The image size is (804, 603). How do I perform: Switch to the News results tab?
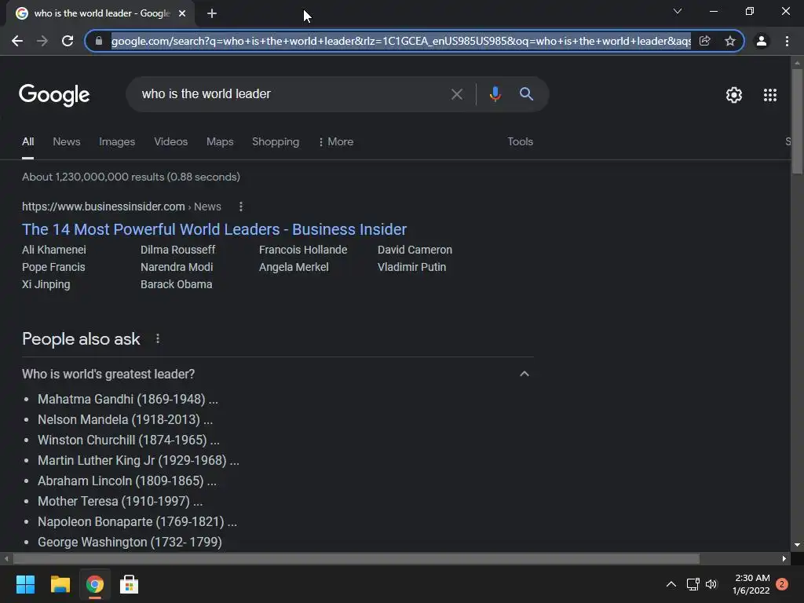(x=67, y=141)
